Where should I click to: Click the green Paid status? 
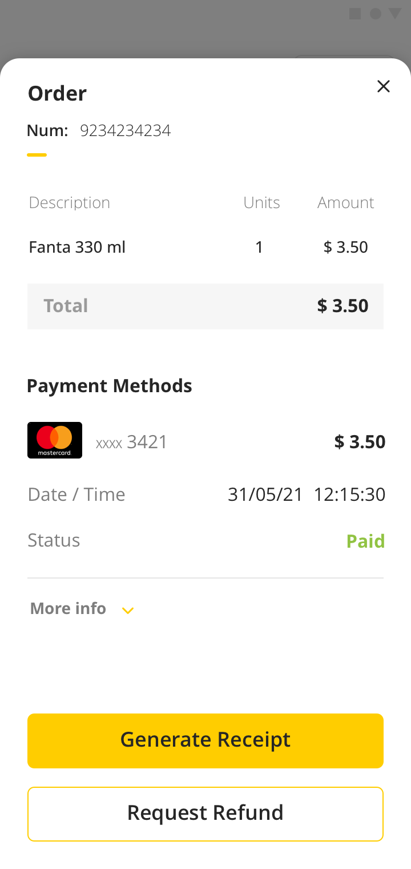pyautogui.click(x=365, y=541)
